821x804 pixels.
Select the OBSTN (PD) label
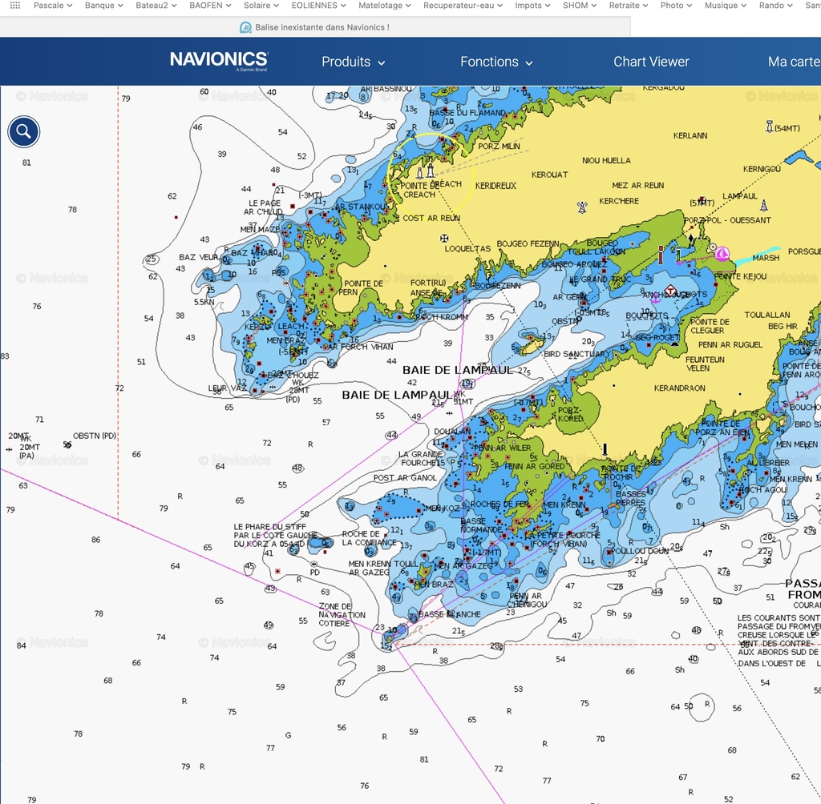95,436
